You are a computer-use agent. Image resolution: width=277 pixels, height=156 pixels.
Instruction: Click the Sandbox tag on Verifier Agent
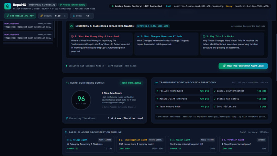click(x=261, y=140)
